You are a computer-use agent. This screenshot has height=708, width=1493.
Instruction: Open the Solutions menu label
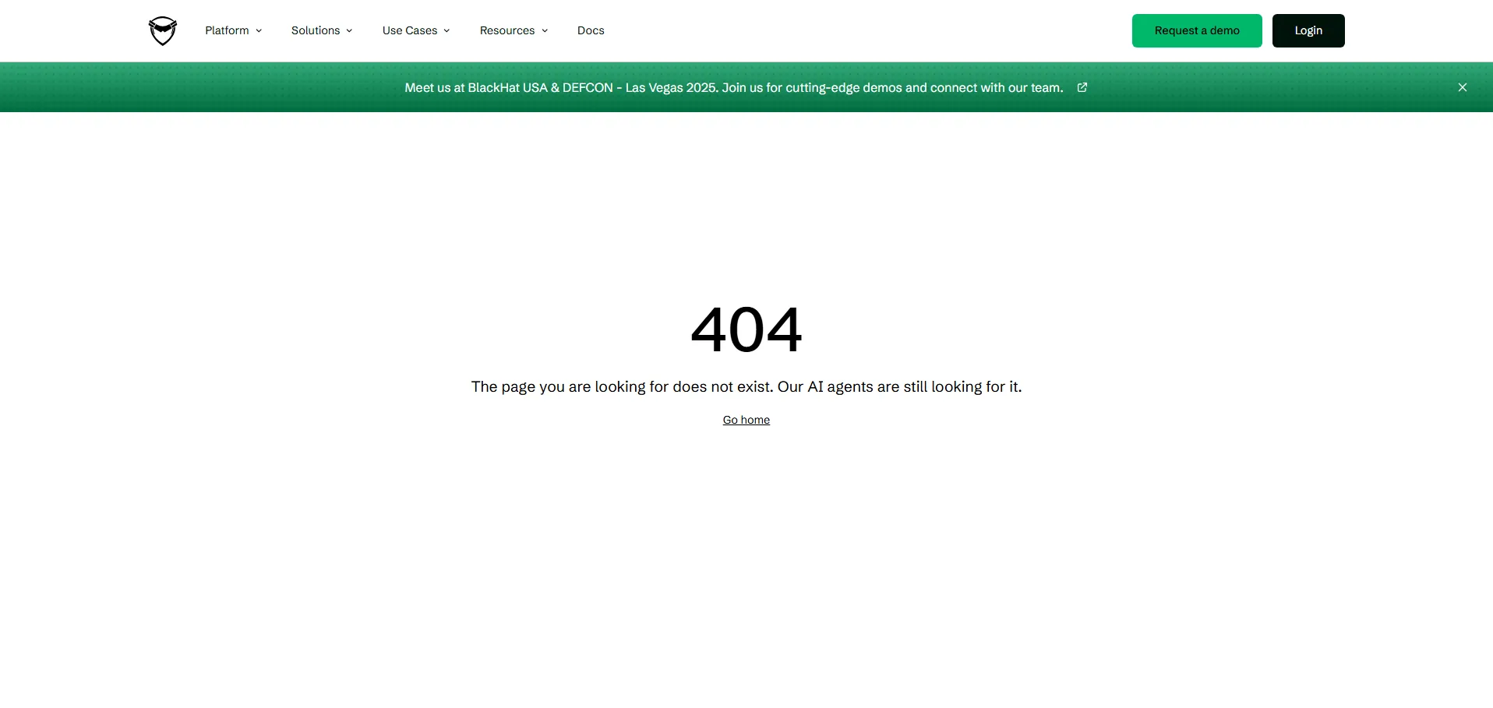(316, 30)
